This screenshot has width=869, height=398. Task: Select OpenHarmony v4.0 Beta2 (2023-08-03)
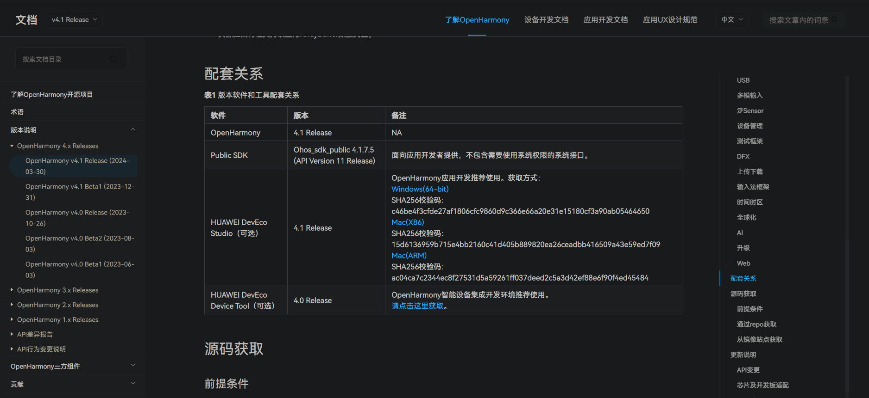click(x=80, y=244)
